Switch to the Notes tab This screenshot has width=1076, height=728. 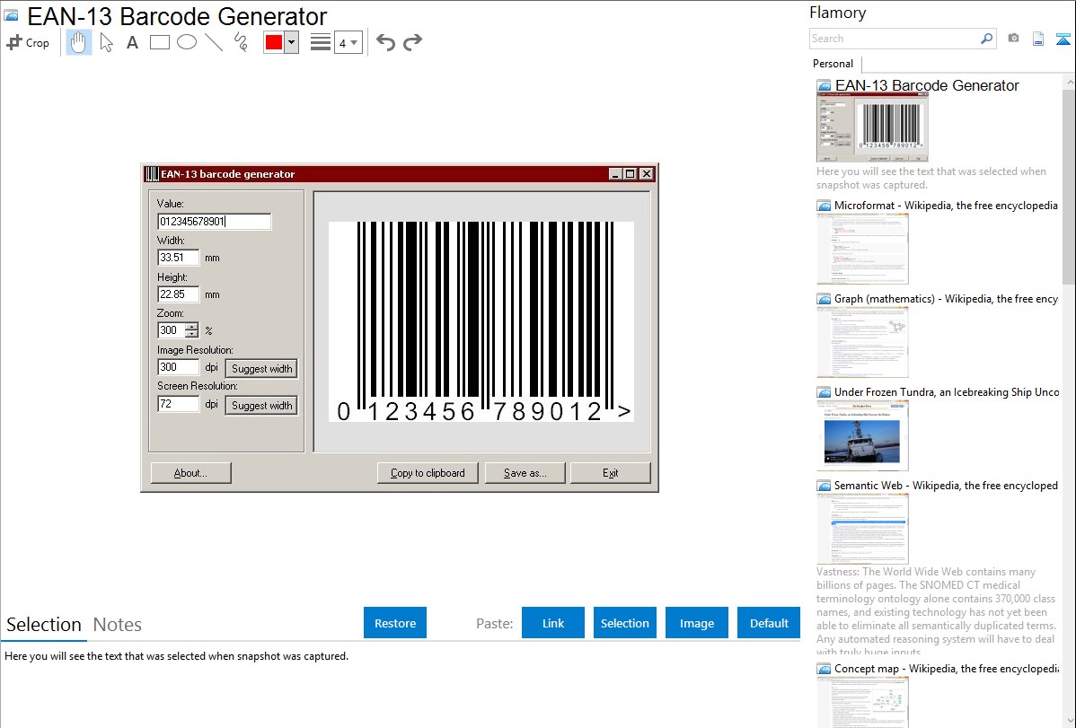118,625
